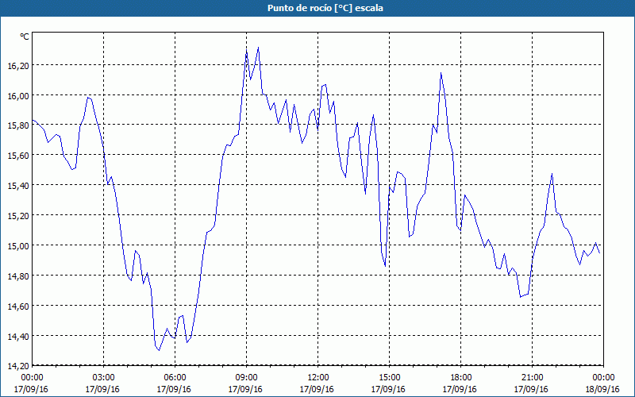Select the 06:00 time axis label
This screenshot has height=397, width=635.
[175, 378]
